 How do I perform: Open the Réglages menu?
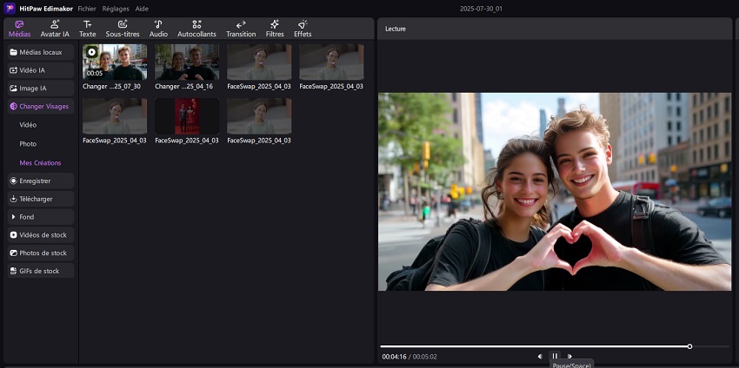click(x=116, y=8)
